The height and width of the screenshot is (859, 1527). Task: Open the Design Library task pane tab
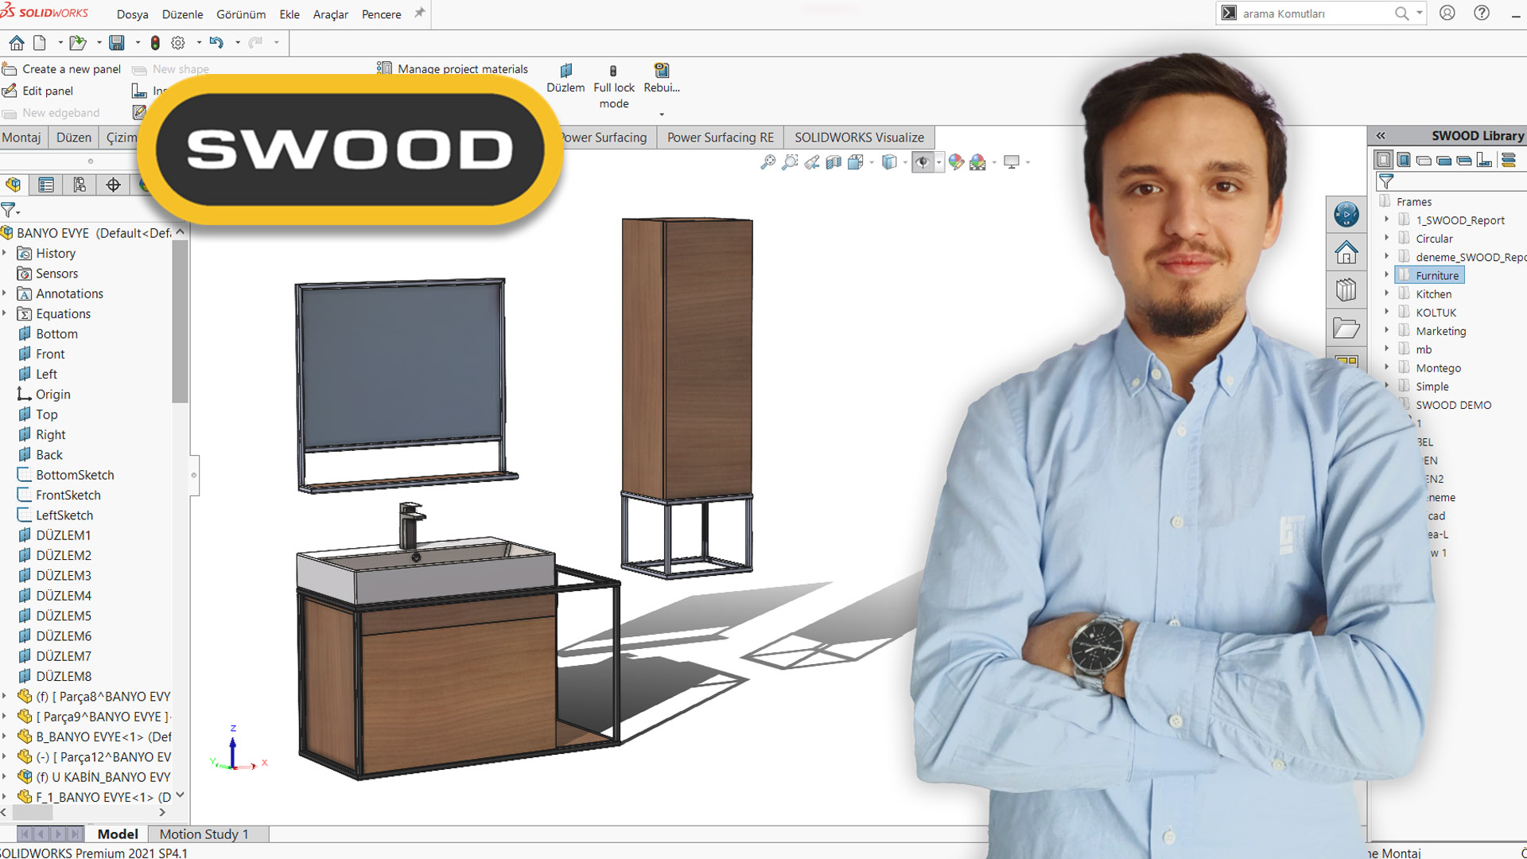[x=1346, y=290]
